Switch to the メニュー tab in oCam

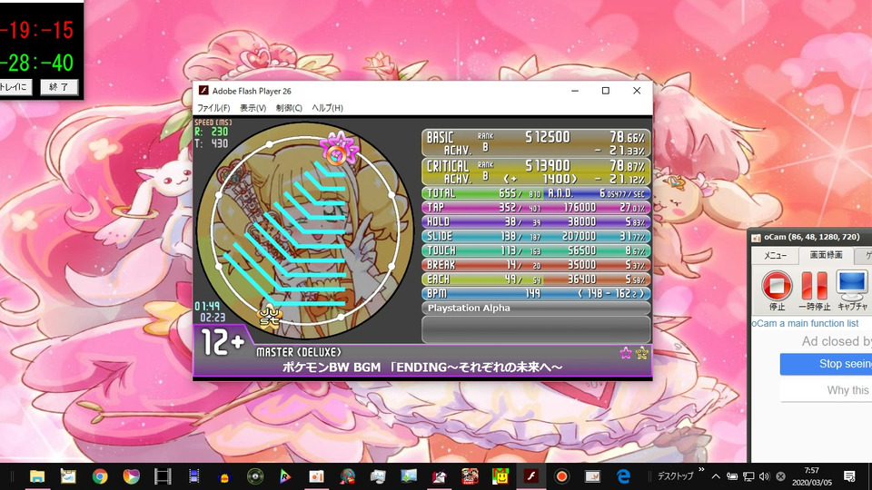click(x=775, y=256)
